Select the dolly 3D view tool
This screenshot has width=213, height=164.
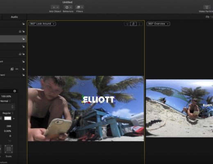point(139,24)
